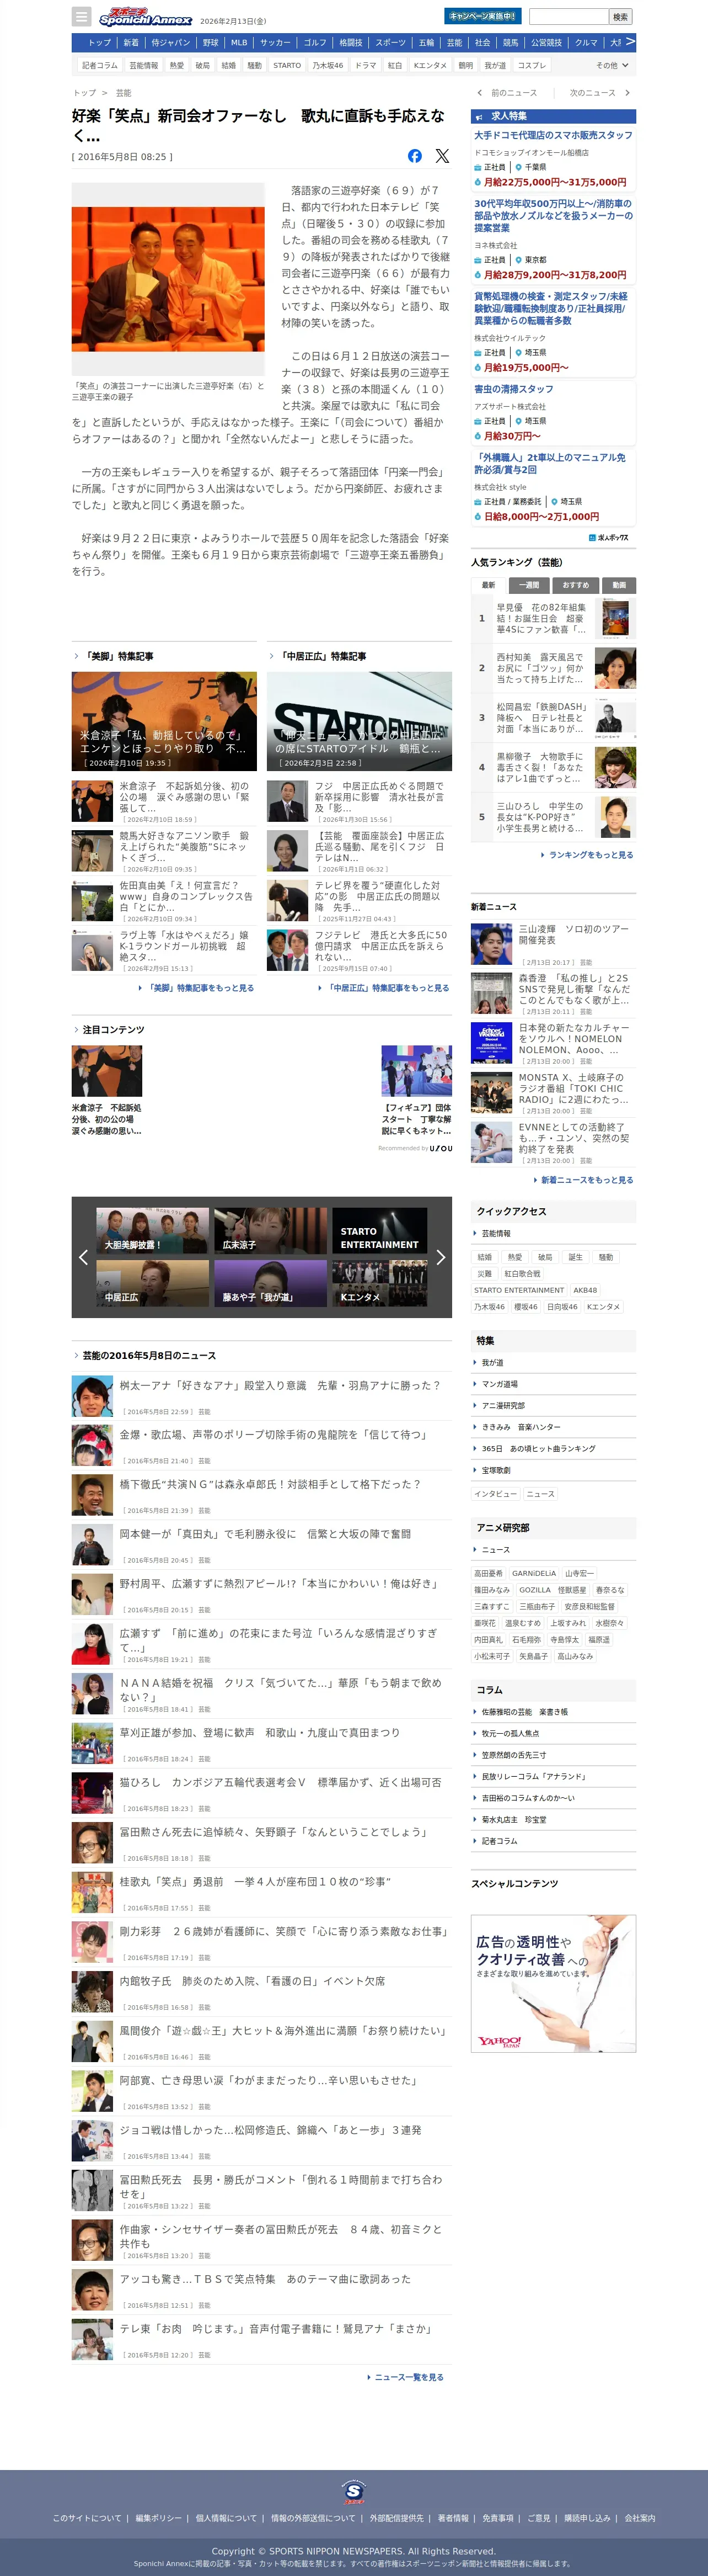Select the Kエンタメ carousel tile

click(379, 1283)
